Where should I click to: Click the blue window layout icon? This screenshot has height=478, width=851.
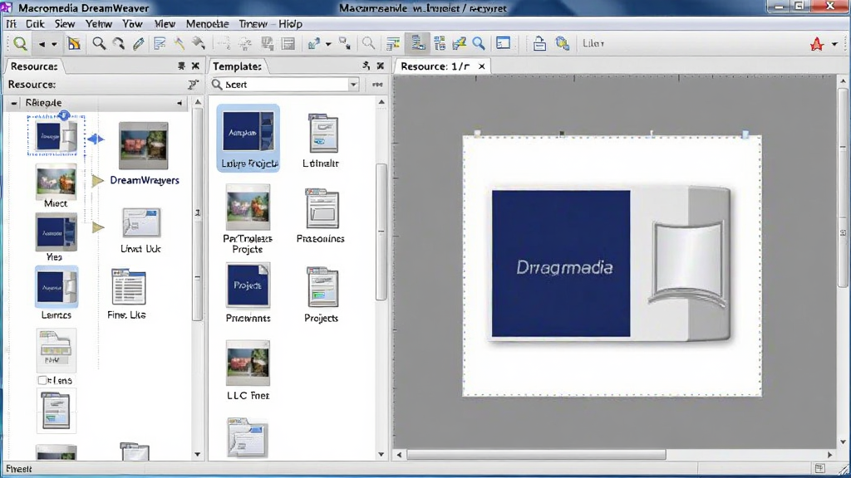point(503,43)
